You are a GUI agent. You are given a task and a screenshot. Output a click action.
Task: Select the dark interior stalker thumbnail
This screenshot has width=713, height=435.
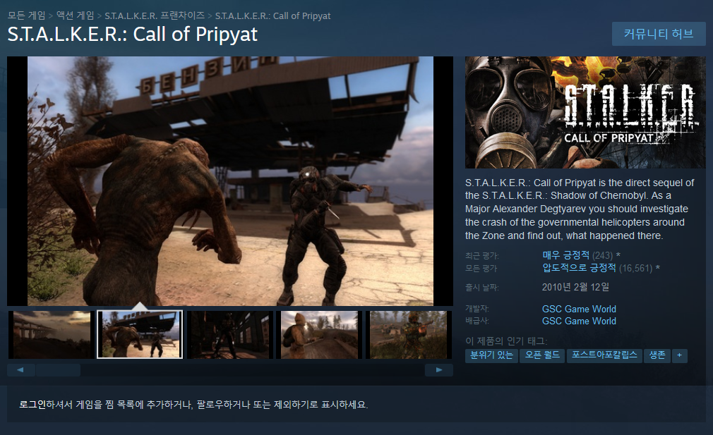[x=229, y=335]
